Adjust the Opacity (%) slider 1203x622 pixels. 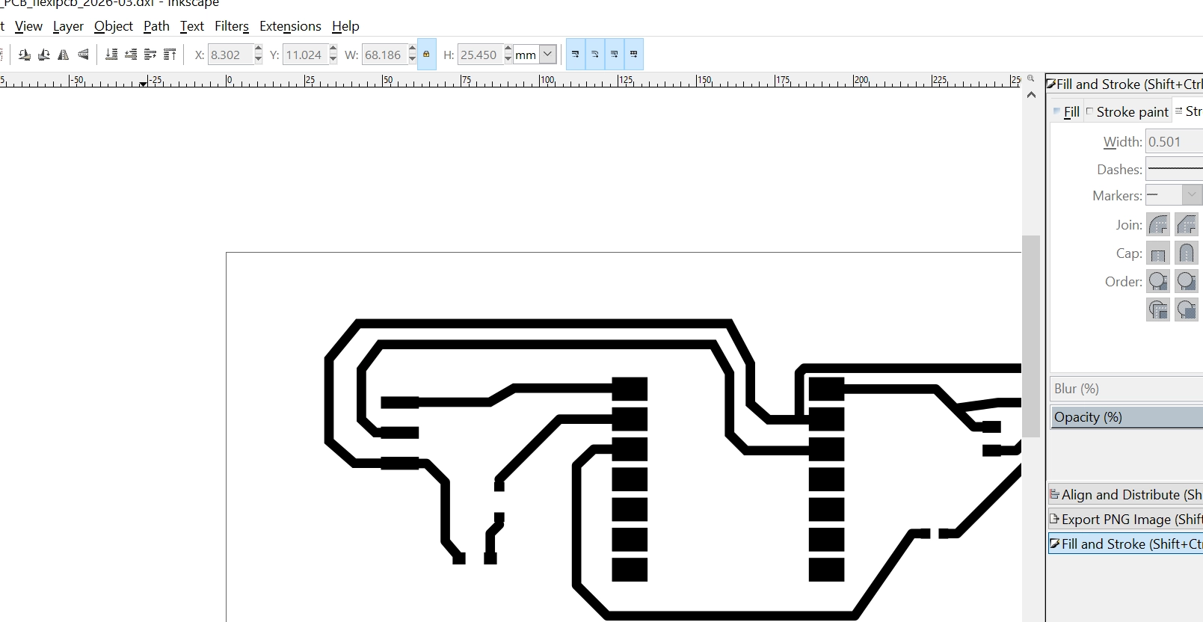1126,417
